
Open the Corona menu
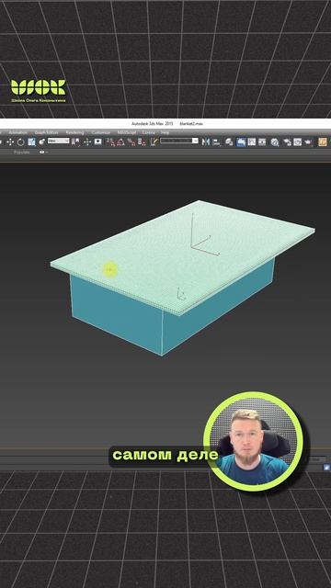pos(149,132)
